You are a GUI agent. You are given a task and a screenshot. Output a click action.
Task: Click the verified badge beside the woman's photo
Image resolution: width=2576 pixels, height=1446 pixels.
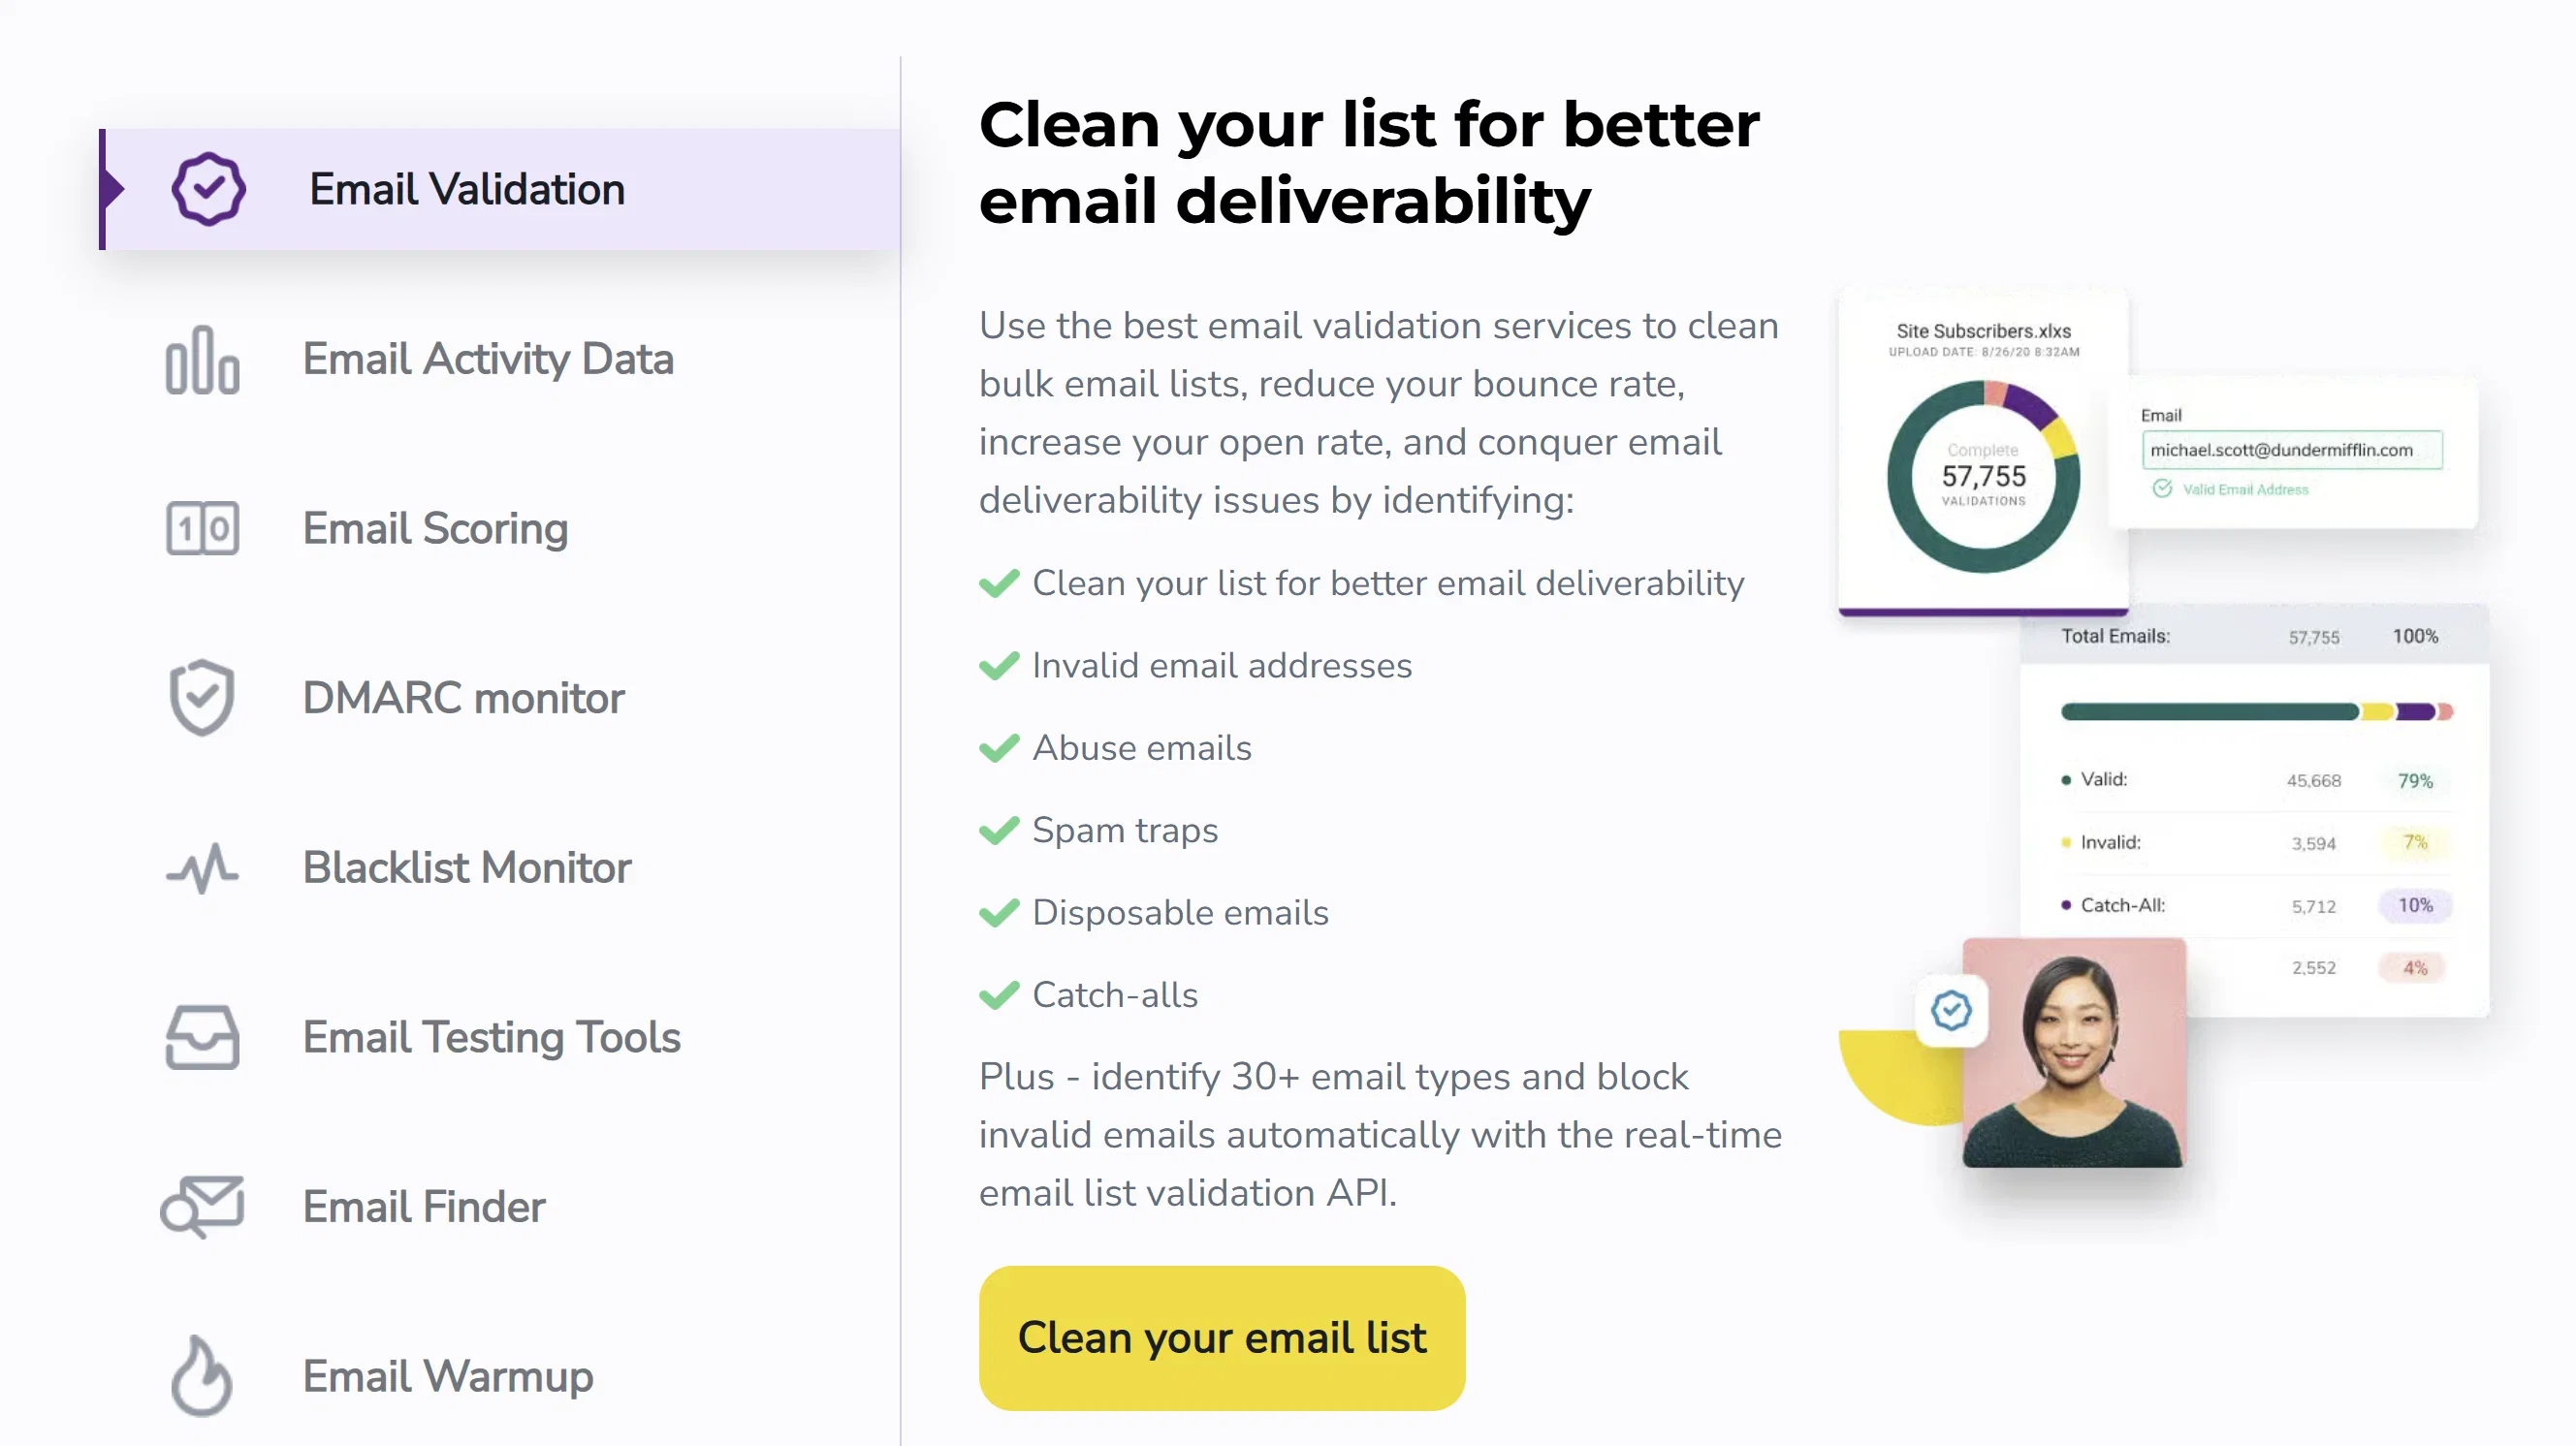[x=1951, y=1010]
